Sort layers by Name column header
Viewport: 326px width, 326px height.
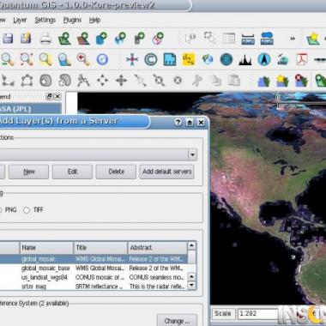pyautogui.click(x=46, y=248)
